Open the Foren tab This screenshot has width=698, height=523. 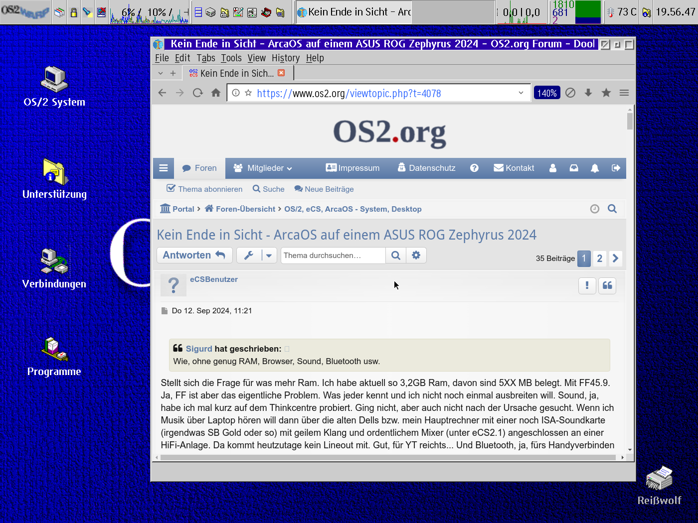[x=199, y=168]
